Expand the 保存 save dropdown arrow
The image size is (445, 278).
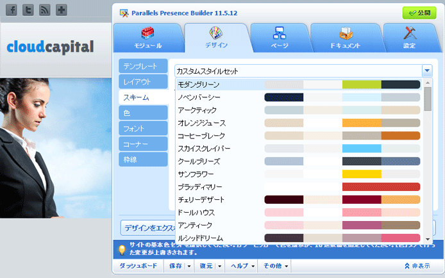point(189,265)
